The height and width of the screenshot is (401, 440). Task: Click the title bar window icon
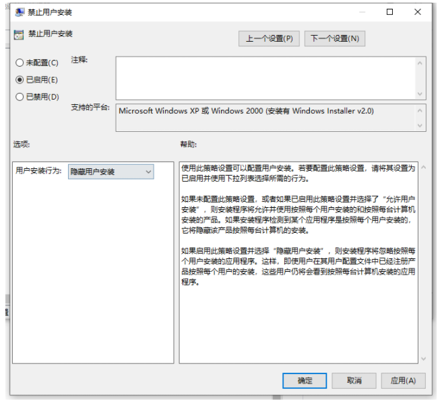click(18, 12)
